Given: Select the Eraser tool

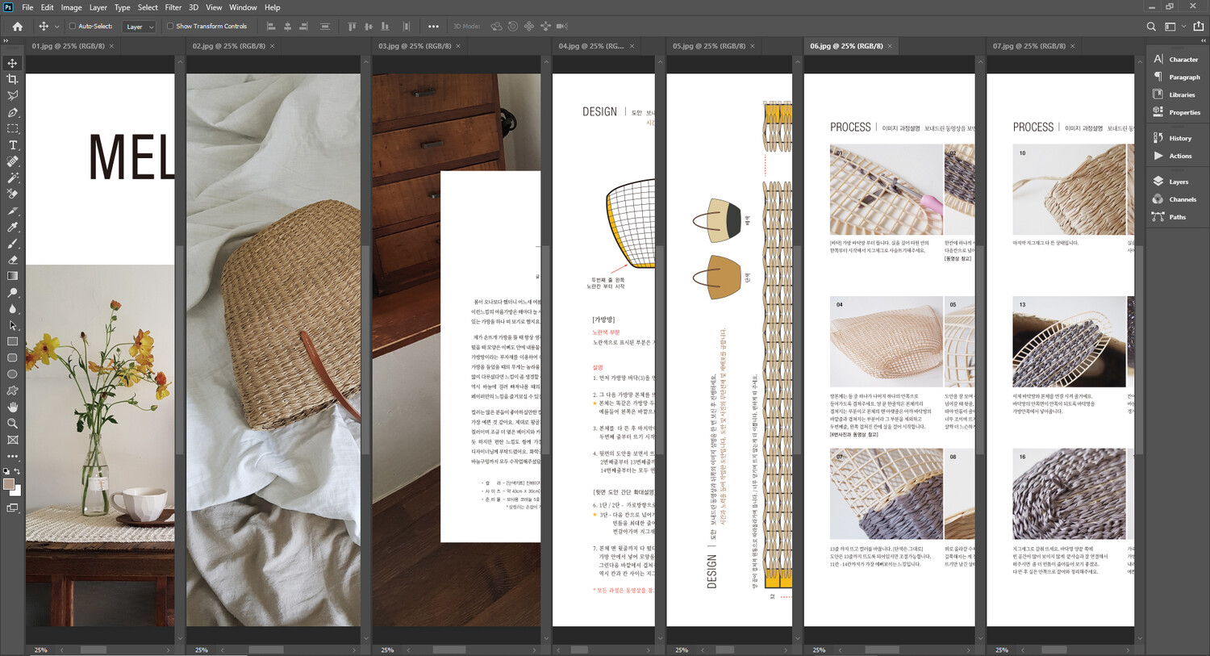Looking at the screenshot, I should [x=12, y=260].
